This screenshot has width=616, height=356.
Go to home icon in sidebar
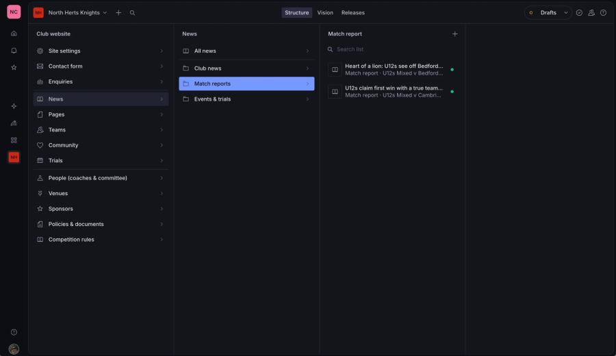(x=14, y=34)
